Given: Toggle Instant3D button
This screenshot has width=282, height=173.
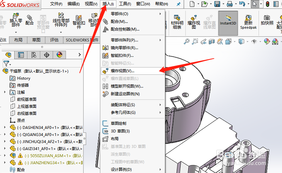Looking at the screenshot, I should click(228, 23).
